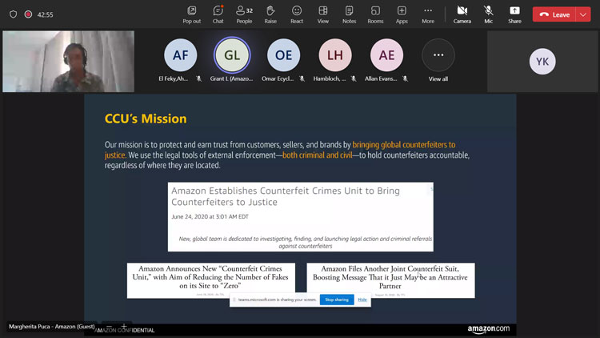Click the Share screen icon
This screenshot has width=600, height=338.
514,14
